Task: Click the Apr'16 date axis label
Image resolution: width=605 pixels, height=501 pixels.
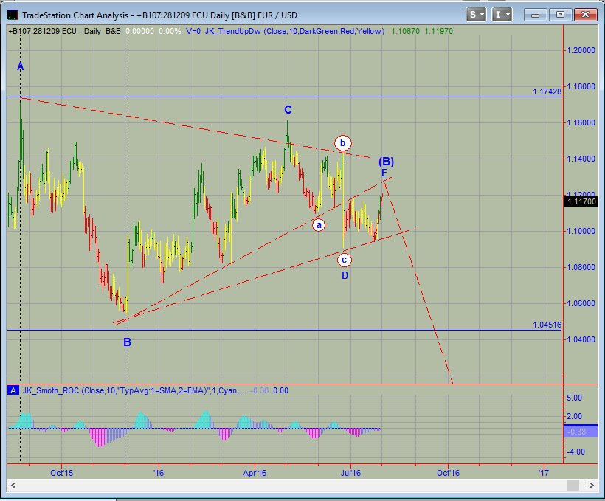Action: tap(255, 473)
